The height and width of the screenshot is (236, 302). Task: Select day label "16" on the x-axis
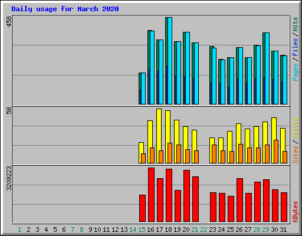tap(150, 230)
